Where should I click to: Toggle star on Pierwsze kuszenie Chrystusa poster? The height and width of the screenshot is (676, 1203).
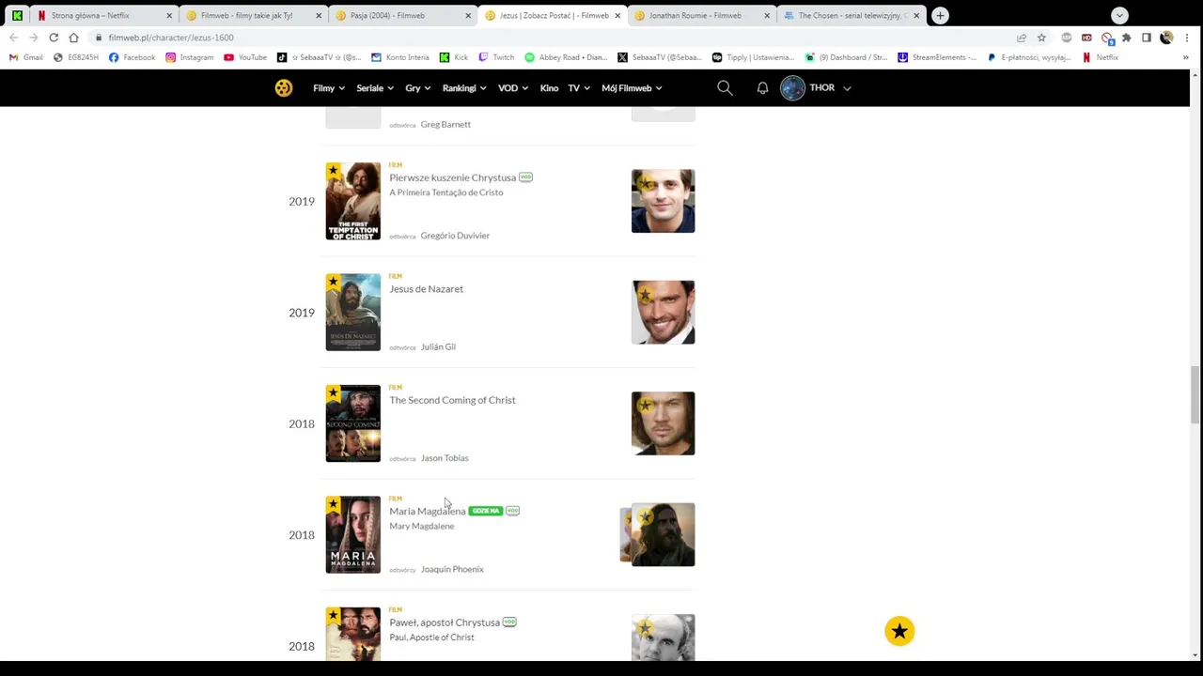(x=333, y=171)
